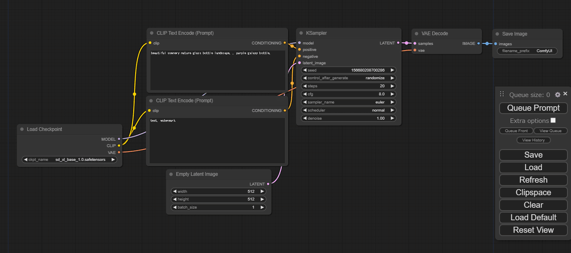Click the negative prompt text, watermark area
Screen dimensions: 571x253
pos(217,141)
